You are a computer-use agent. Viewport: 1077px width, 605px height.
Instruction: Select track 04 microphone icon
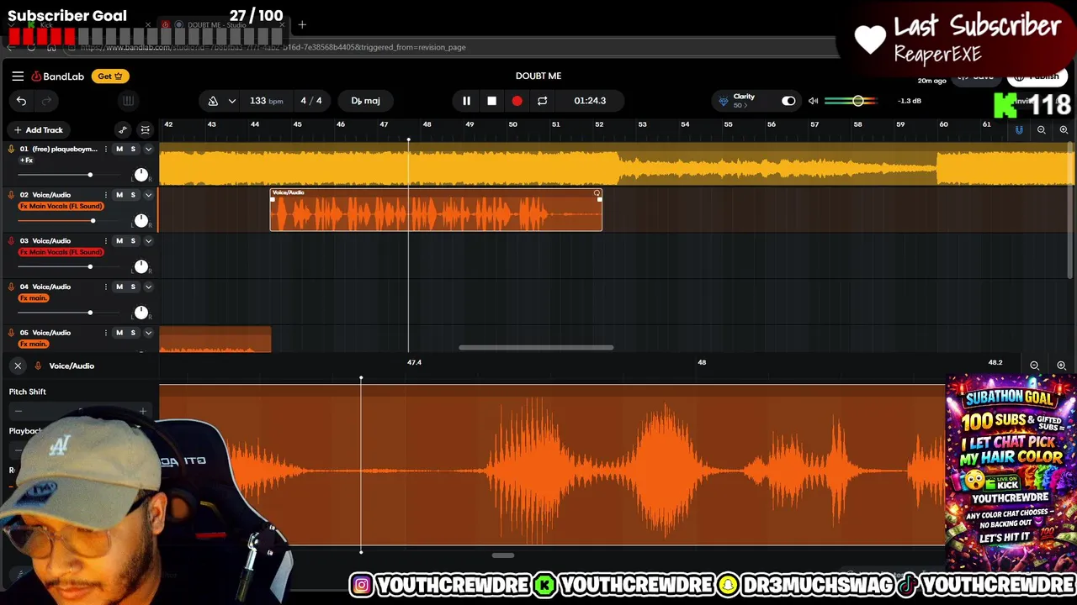click(x=11, y=287)
